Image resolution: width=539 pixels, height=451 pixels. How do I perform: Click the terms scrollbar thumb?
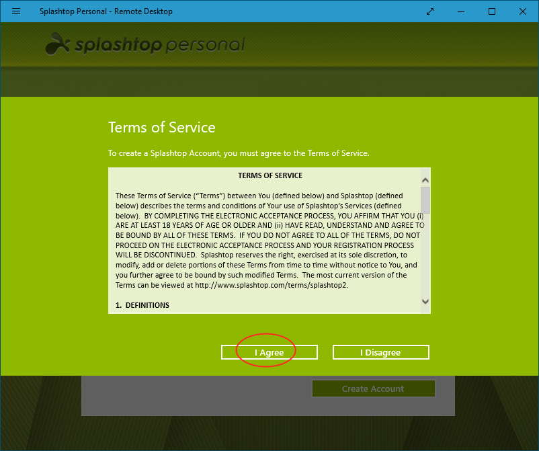pos(425,200)
